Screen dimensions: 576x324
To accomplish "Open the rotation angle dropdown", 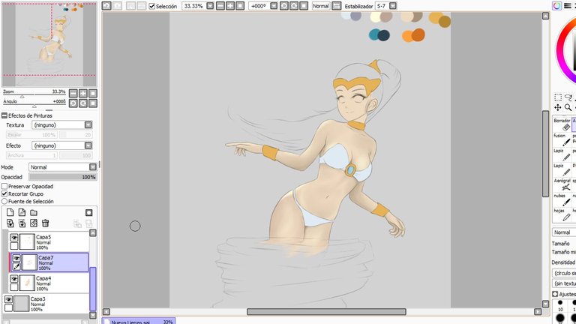I will click(274, 6).
